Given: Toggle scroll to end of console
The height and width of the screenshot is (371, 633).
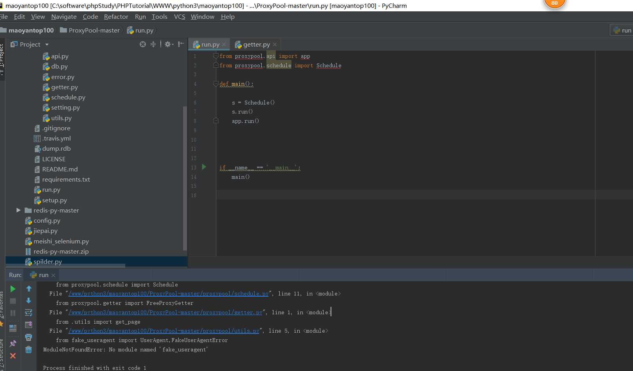Looking at the screenshot, I should pyautogui.click(x=29, y=325).
